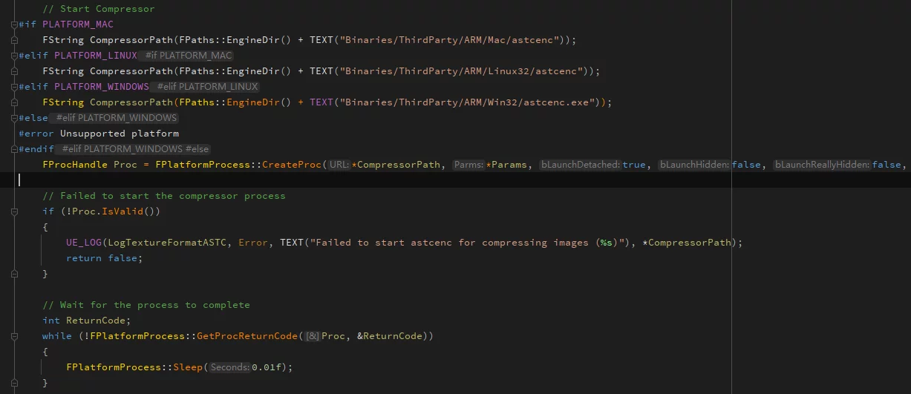
Task: Collapse the #elif PLATFORM_WINDOWS fold marker
Action: [x=14, y=87]
